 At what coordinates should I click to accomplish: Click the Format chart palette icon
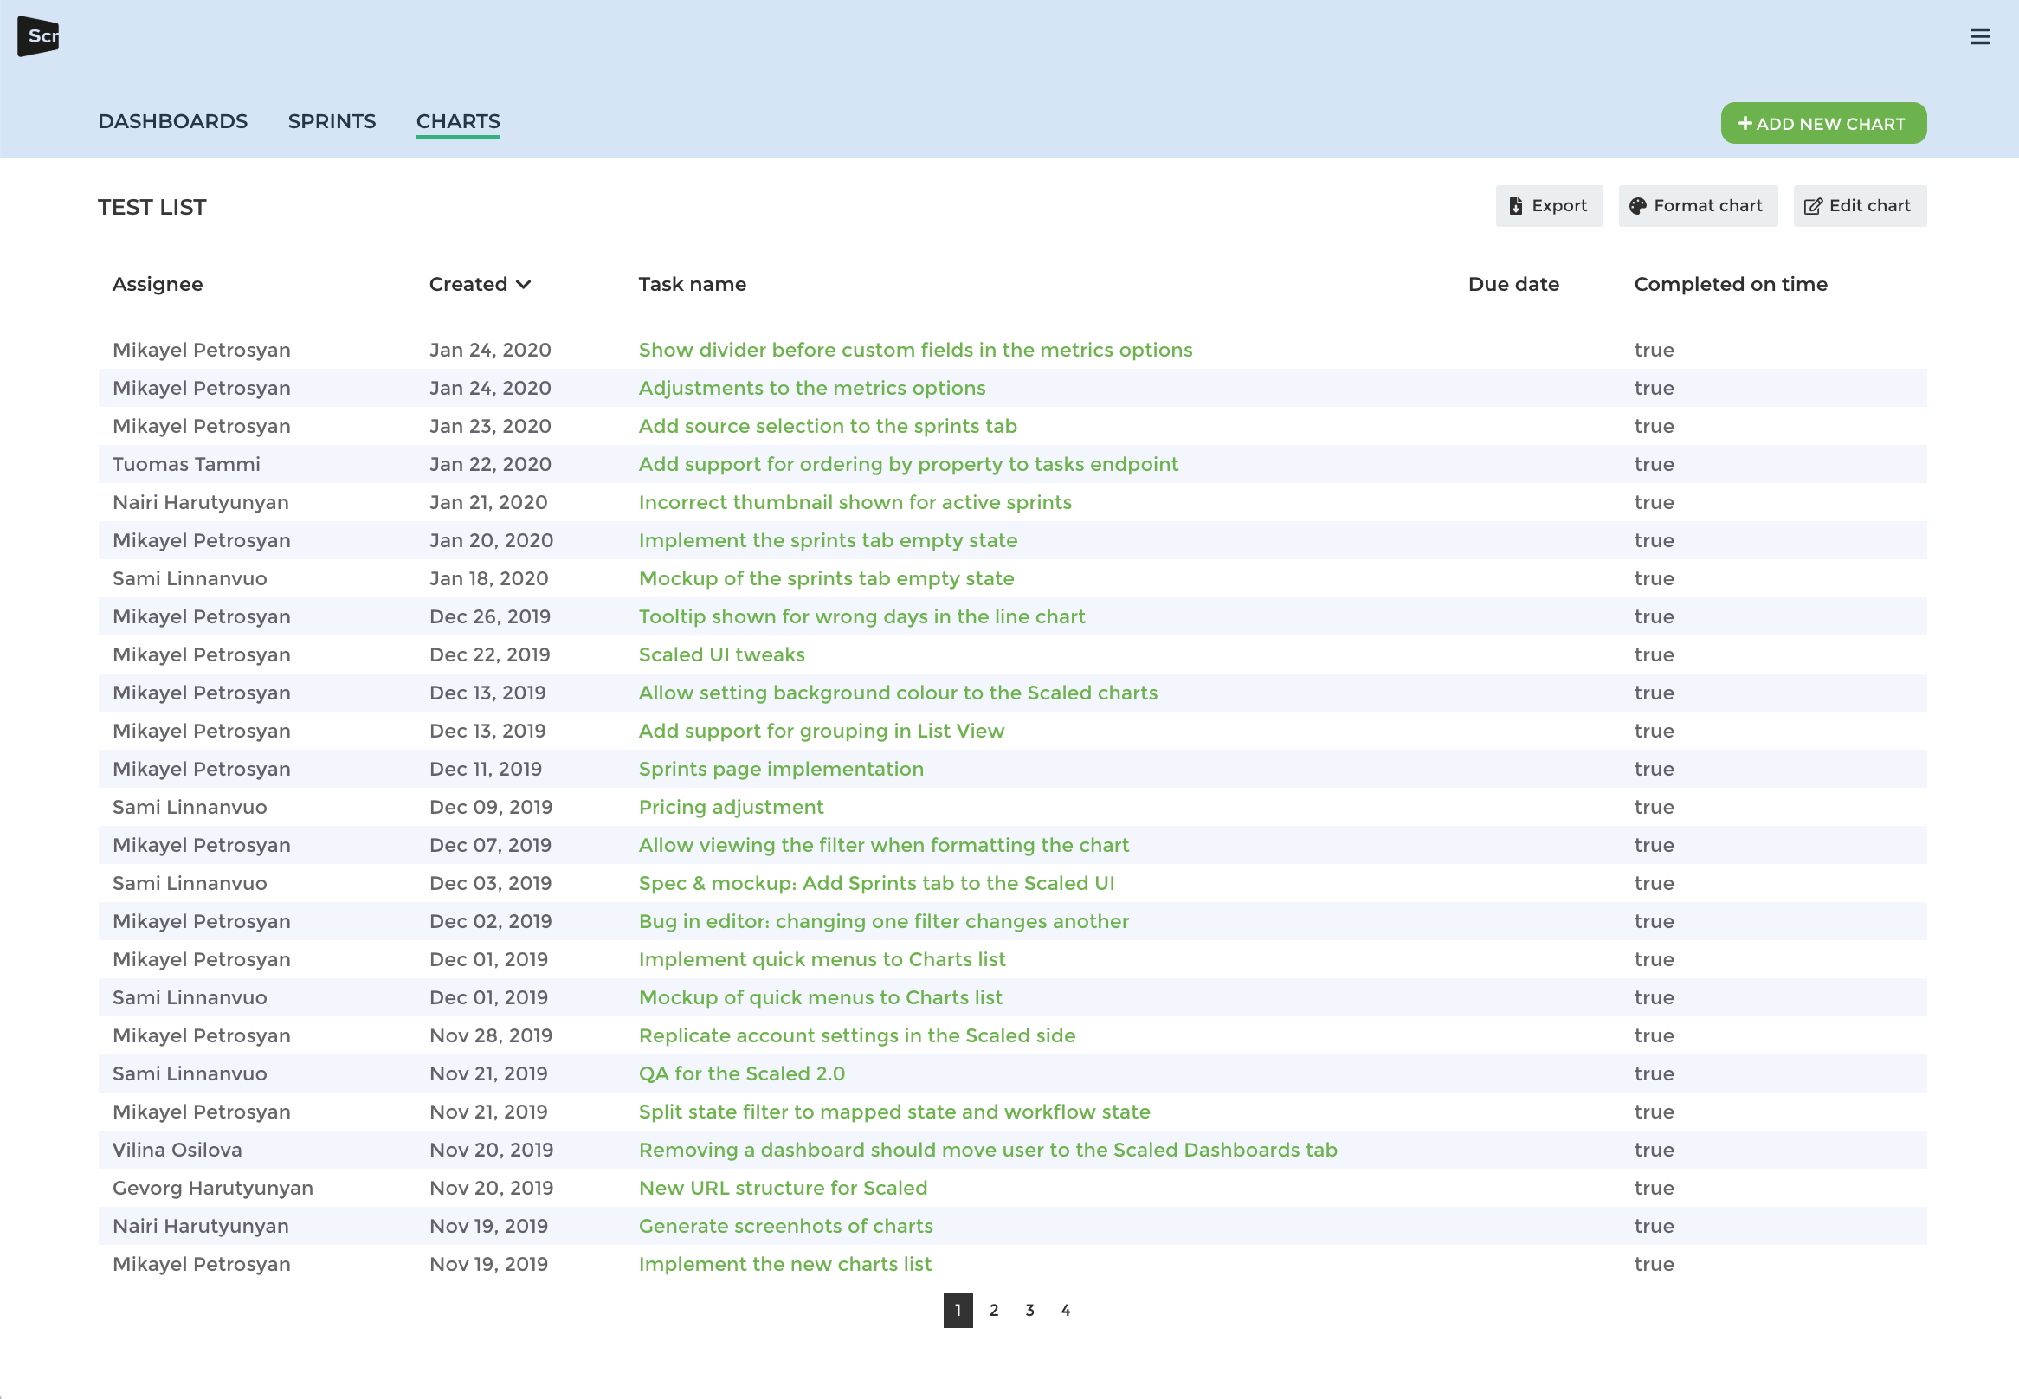point(1637,206)
